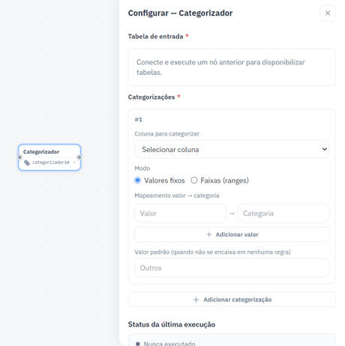Click the plus icon in Adicionar categorização
Image resolution: width=345 pixels, height=346 pixels.
196,300
